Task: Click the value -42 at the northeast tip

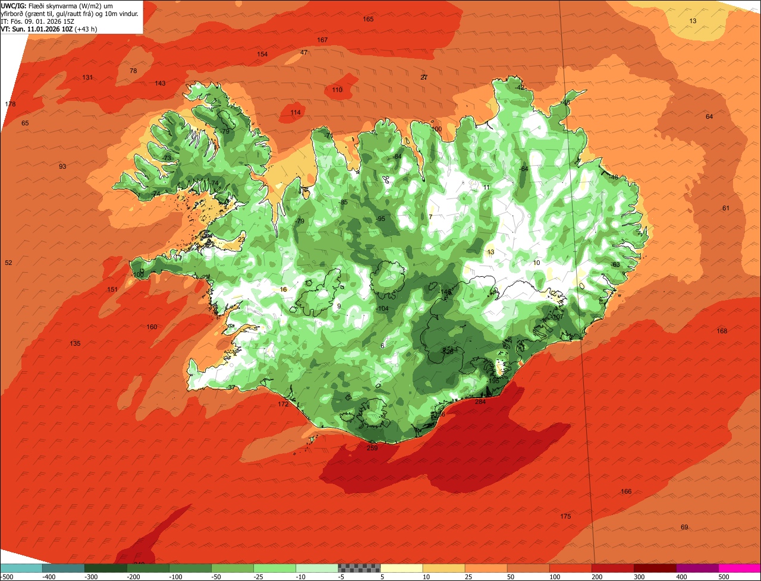Action: (x=520, y=87)
